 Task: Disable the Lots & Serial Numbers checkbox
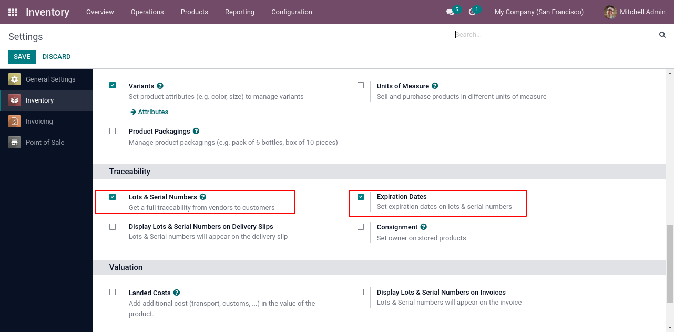[x=113, y=197]
